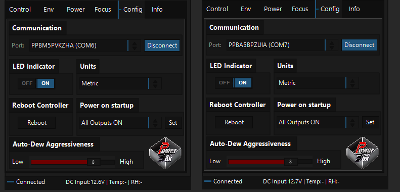Reboot the controller in left window
The height and width of the screenshot is (192, 400).
point(37,123)
